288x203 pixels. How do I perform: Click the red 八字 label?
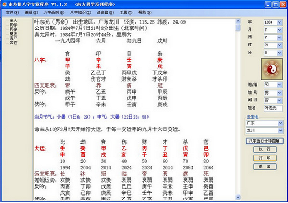tap(40, 60)
